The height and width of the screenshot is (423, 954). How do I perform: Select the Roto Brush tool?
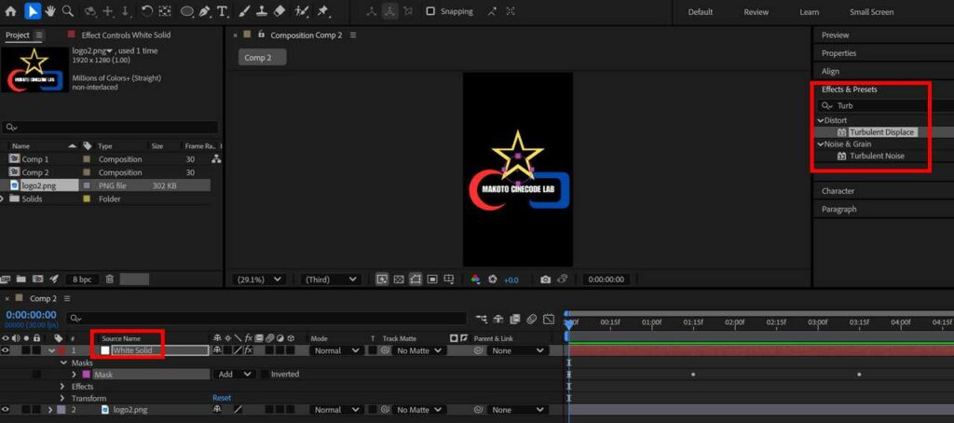pyautogui.click(x=301, y=11)
